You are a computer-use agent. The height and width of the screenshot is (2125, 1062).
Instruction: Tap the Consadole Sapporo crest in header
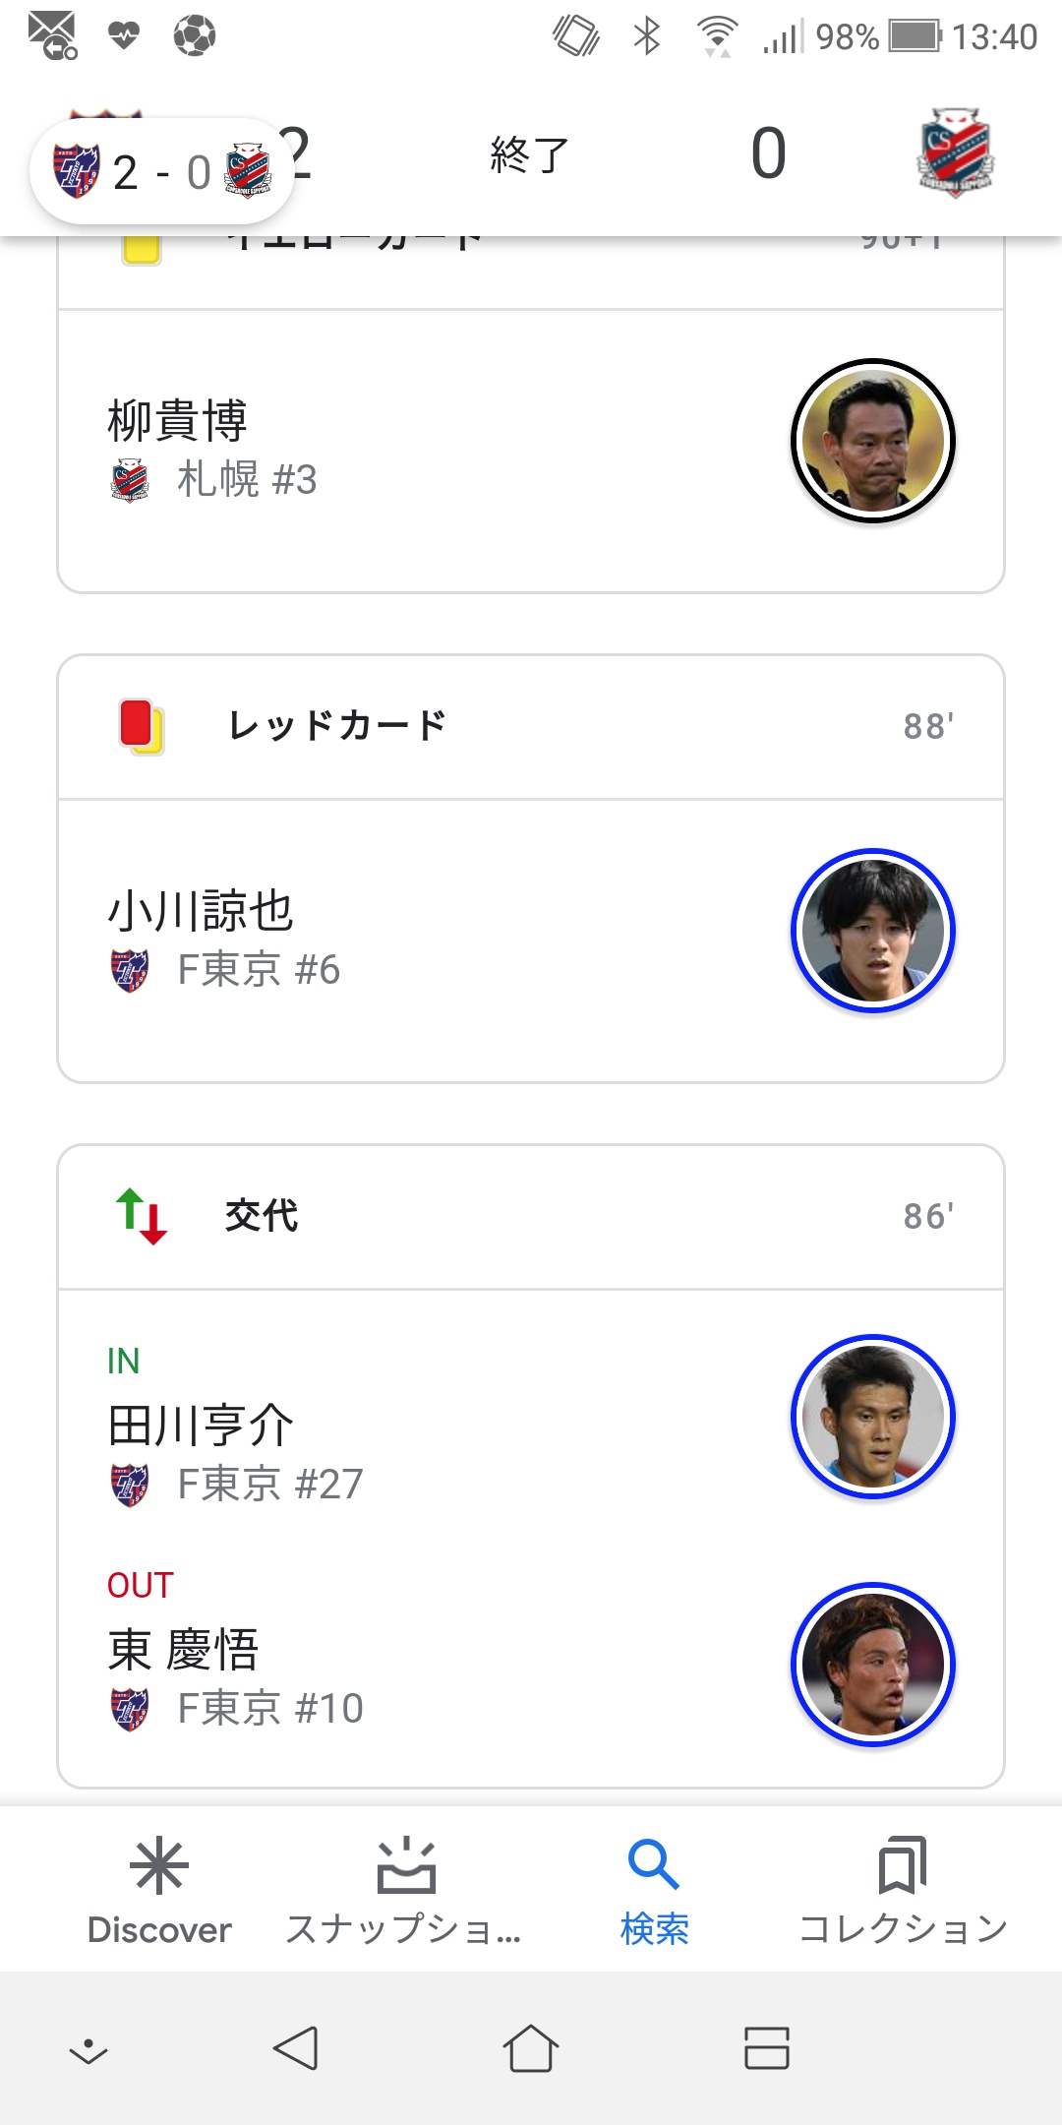coord(955,152)
